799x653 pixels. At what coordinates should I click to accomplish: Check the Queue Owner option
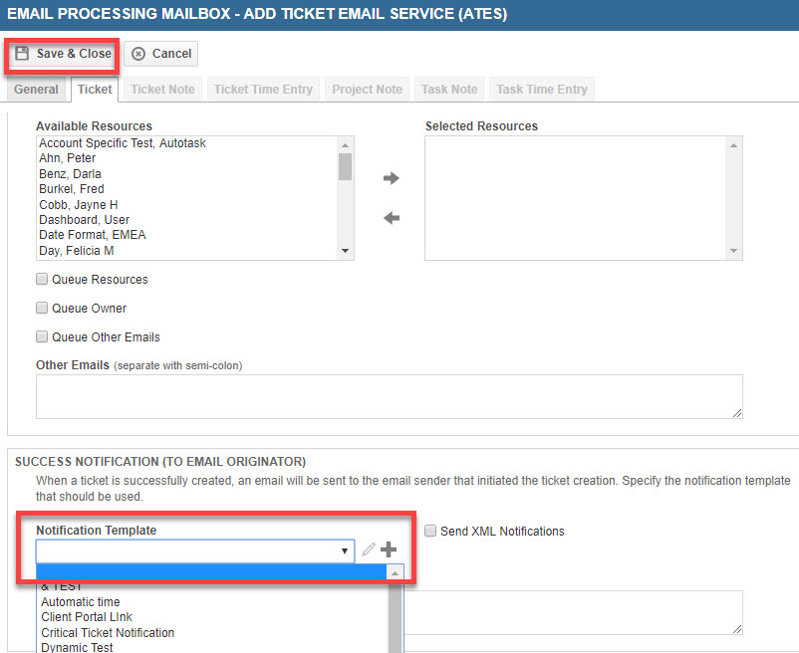(42, 308)
